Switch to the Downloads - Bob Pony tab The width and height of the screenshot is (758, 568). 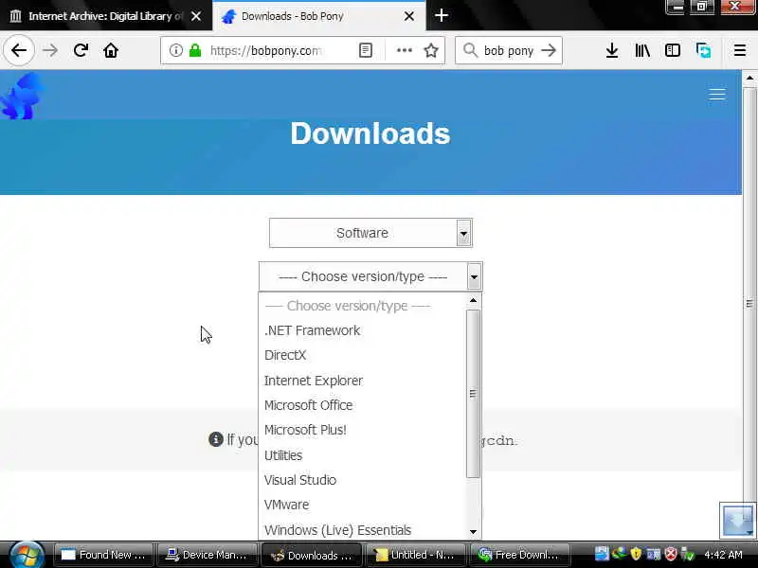(319, 16)
